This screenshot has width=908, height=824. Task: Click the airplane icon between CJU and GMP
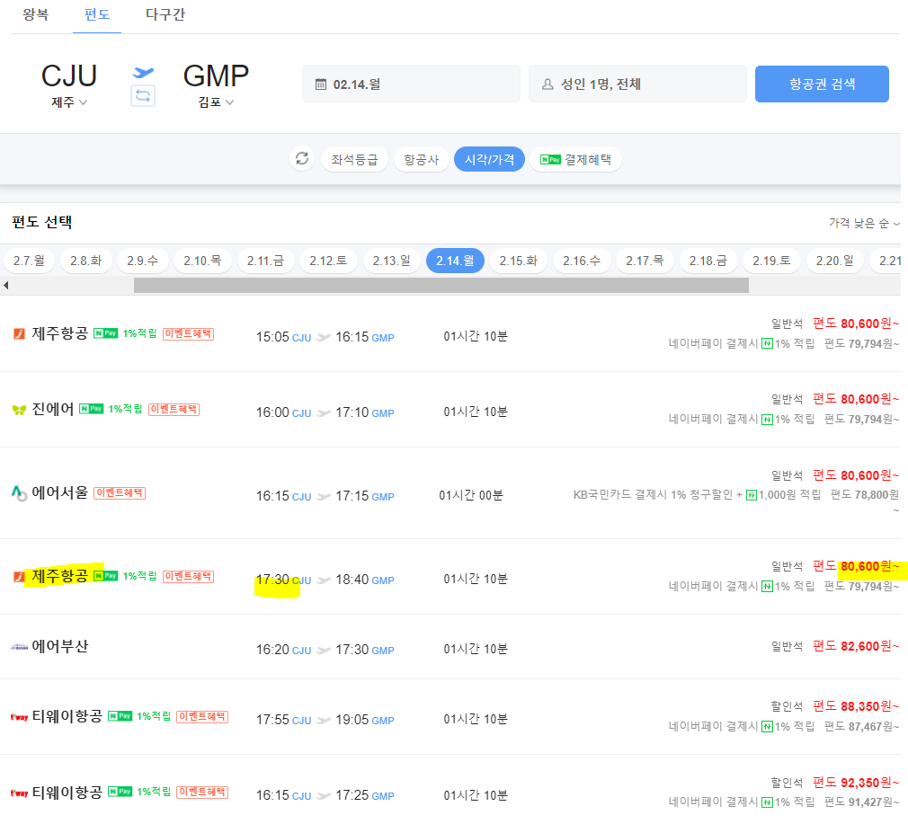click(143, 72)
